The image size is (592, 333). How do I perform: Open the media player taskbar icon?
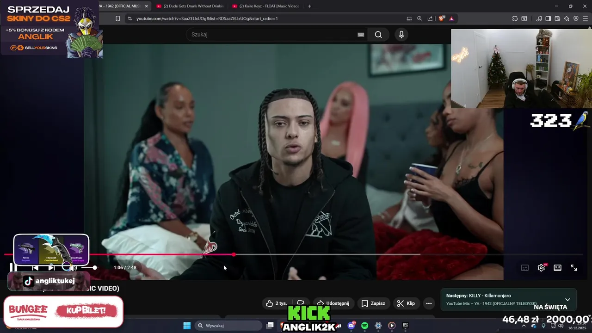pyautogui.click(x=392, y=326)
